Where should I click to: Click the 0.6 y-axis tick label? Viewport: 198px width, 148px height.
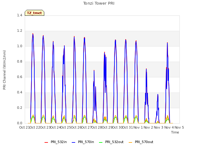(x=19, y=77)
